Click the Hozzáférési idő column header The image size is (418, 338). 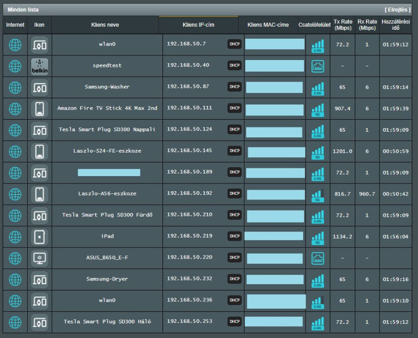[395, 25]
